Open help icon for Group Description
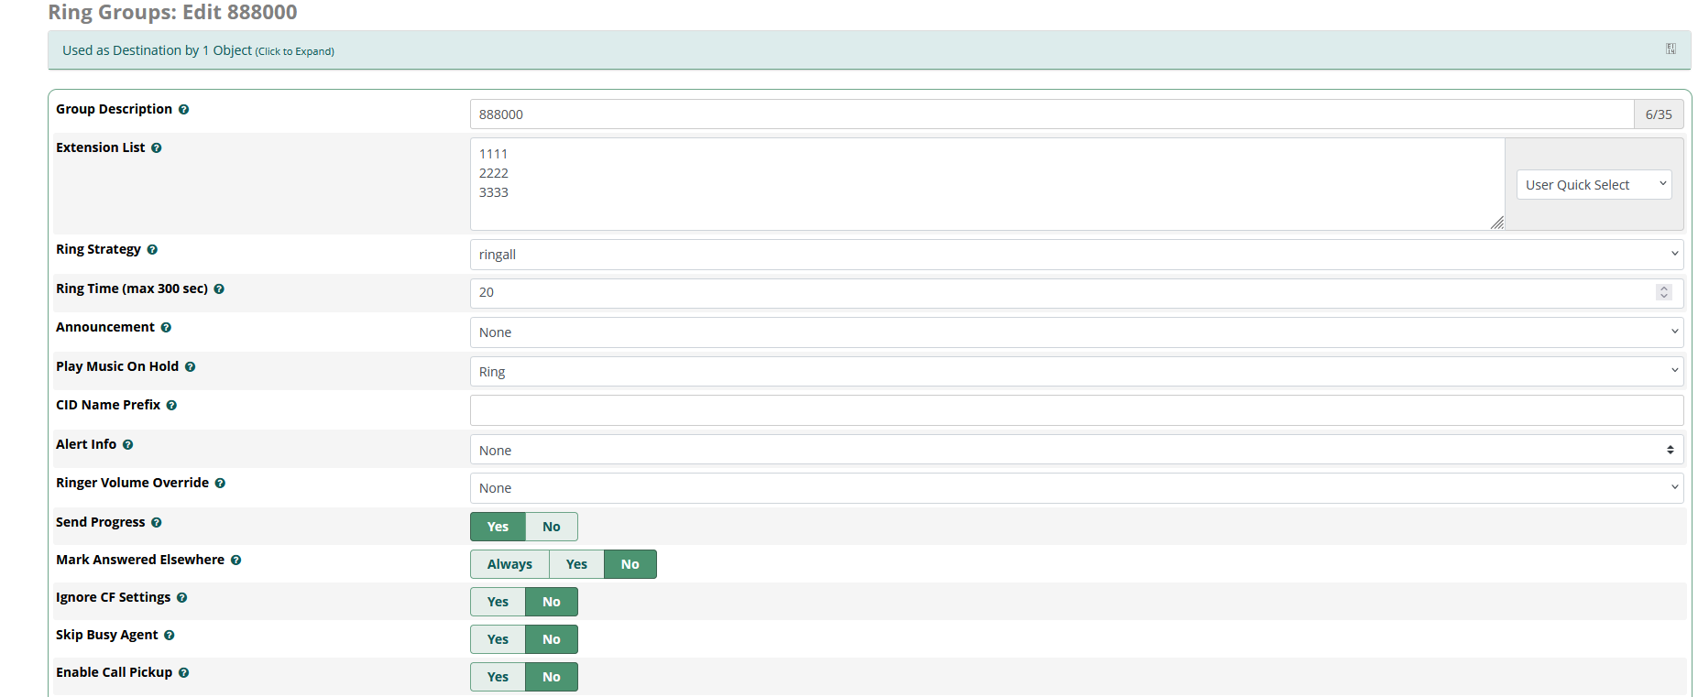The height and width of the screenshot is (697, 1698). 183,110
